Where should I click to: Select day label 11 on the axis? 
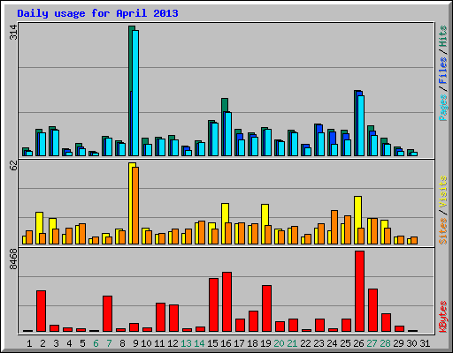point(159,343)
